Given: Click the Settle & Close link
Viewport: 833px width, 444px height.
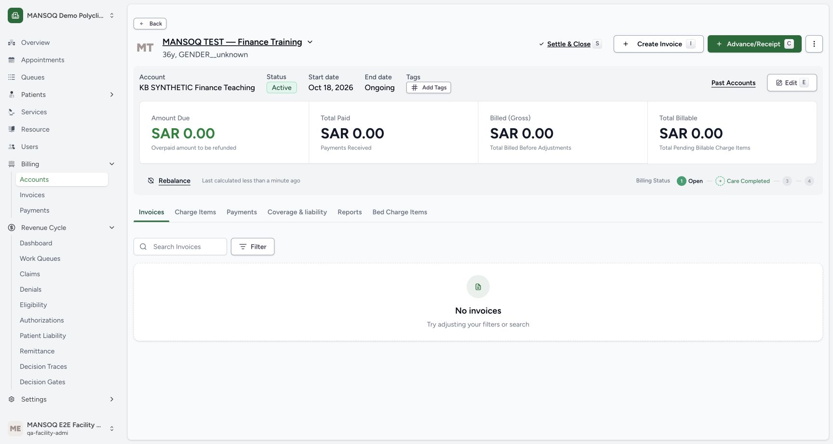Looking at the screenshot, I should click(569, 44).
